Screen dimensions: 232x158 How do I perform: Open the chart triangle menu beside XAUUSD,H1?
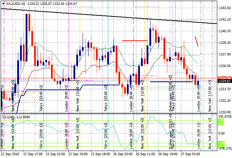3,4
